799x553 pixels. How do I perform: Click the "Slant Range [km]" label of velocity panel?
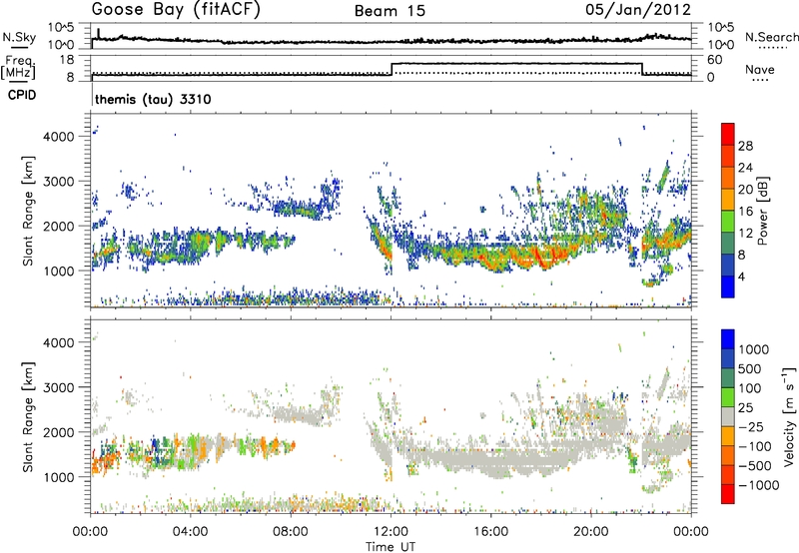pyautogui.click(x=28, y=416)
